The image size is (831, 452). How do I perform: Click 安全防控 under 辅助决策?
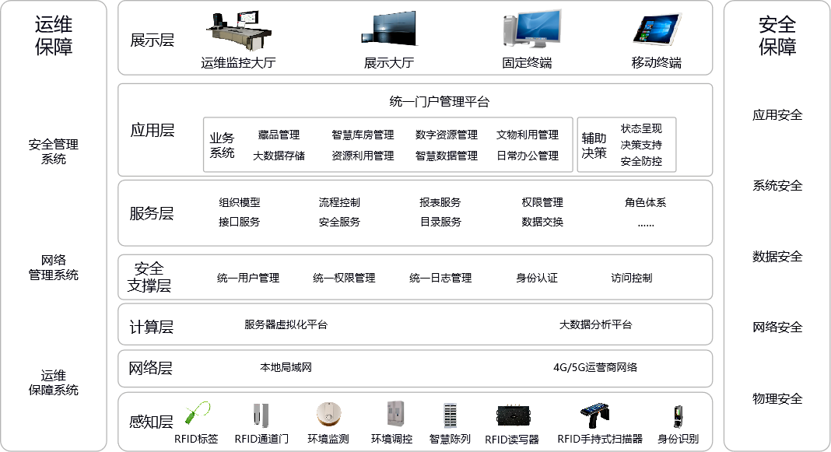[641, 161]
